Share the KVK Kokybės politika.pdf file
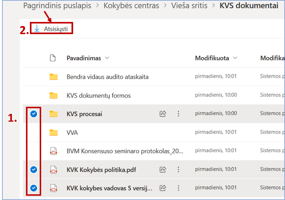Screen dimensions: 285x200 163,170
